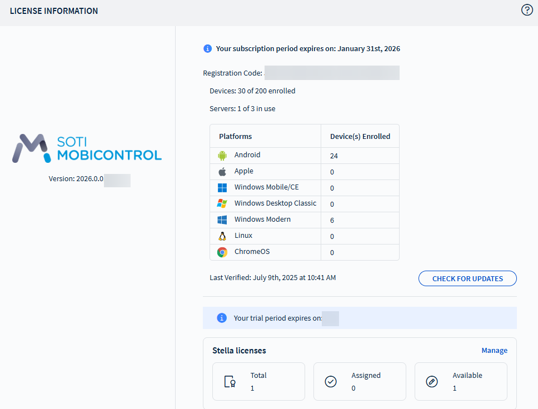Click the Linux penguin icon
Image resolution: width=538 pixels, height=409 pixels.
pos(222,236)
